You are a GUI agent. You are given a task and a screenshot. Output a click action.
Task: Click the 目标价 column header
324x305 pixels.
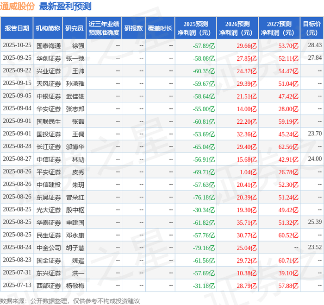click(312, 28)
